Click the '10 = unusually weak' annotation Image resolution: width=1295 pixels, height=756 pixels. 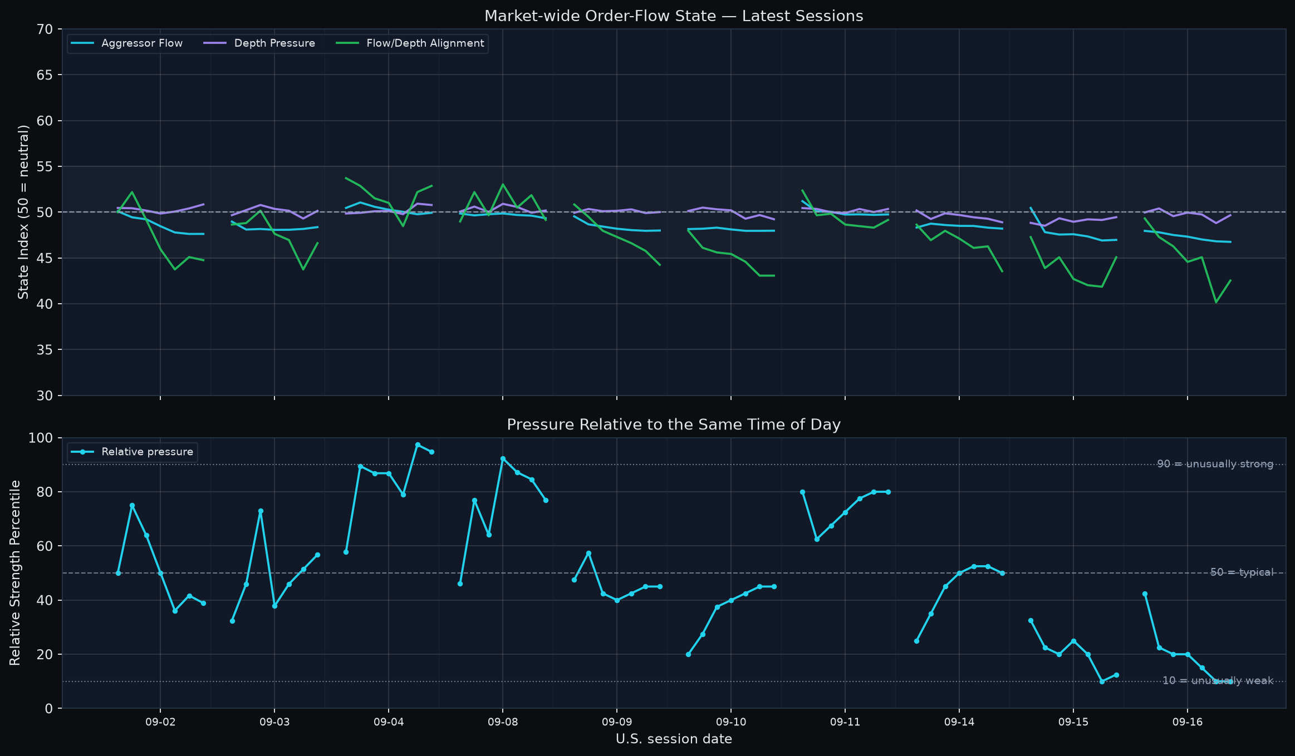click(1218, 681)
